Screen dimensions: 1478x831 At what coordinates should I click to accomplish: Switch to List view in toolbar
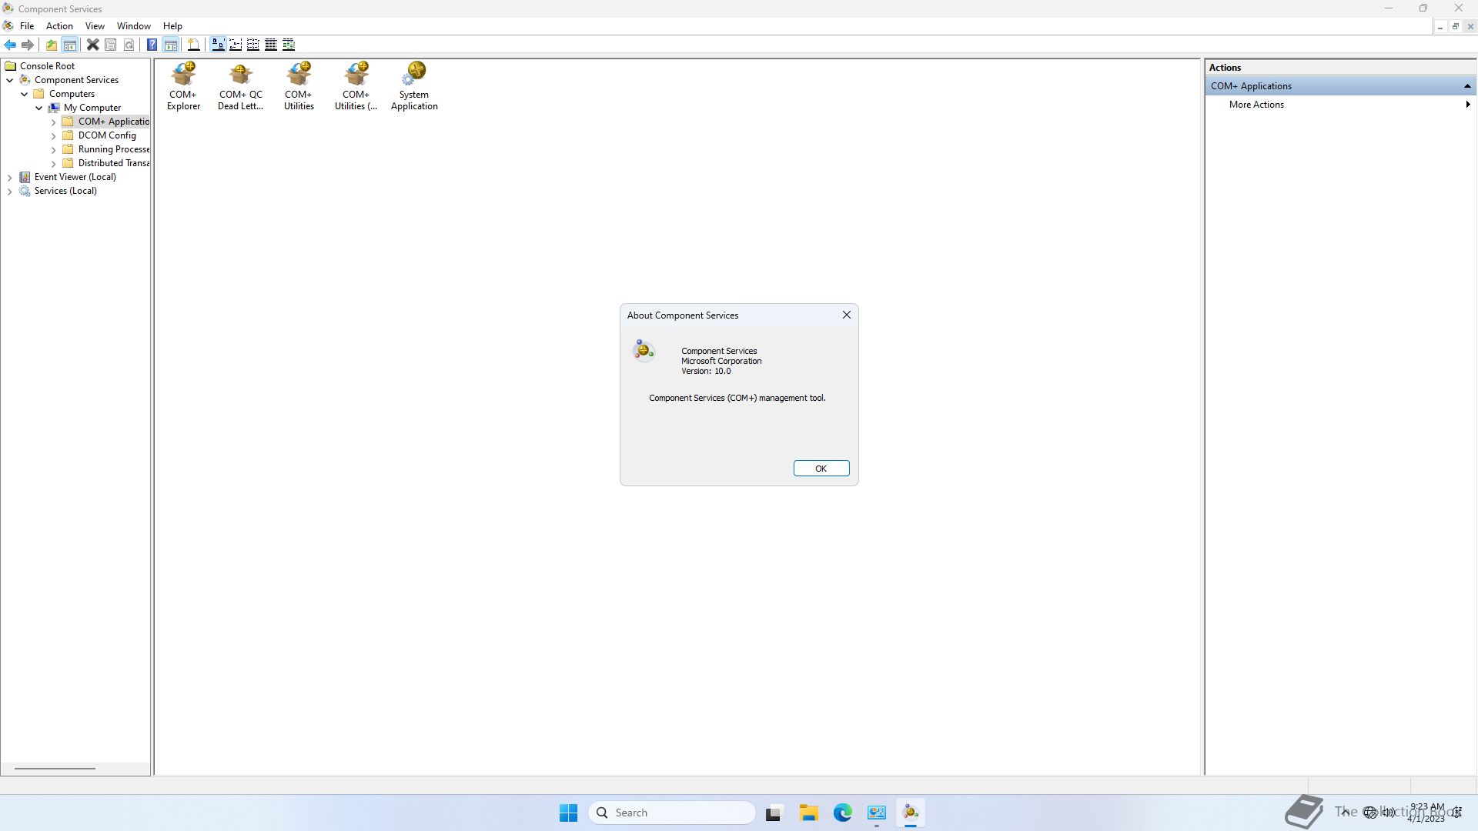[x=252, y=45]
